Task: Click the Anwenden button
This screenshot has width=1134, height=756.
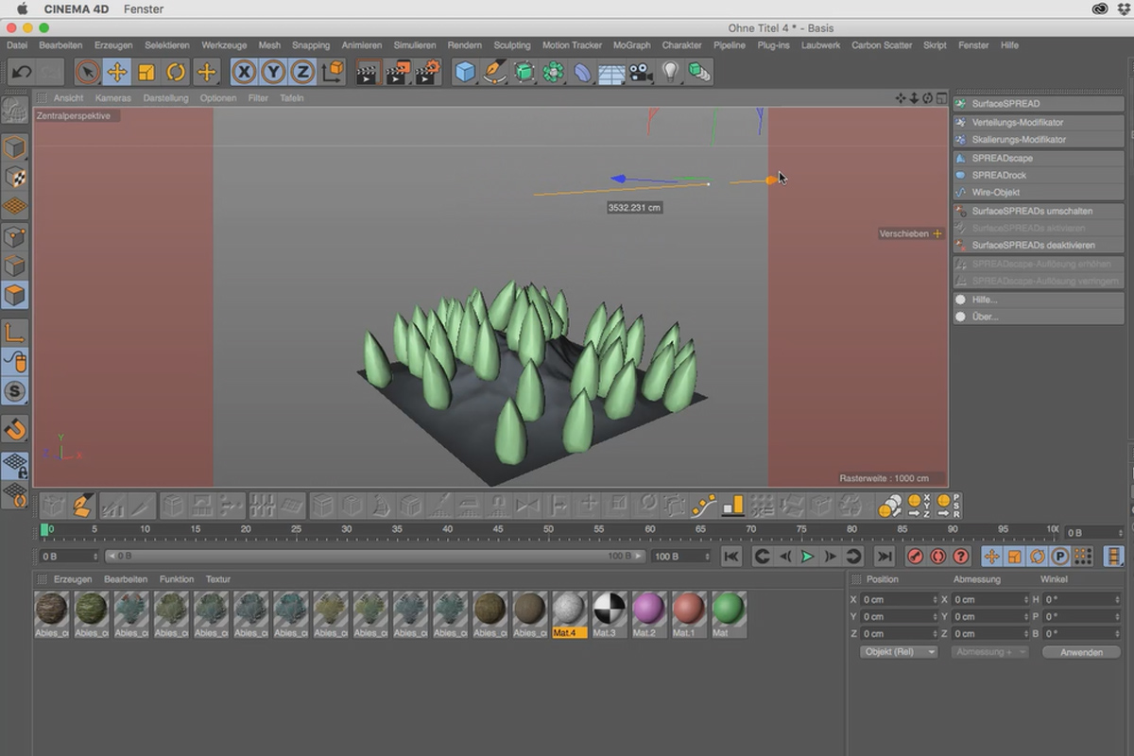Action: coord(1081,652)
